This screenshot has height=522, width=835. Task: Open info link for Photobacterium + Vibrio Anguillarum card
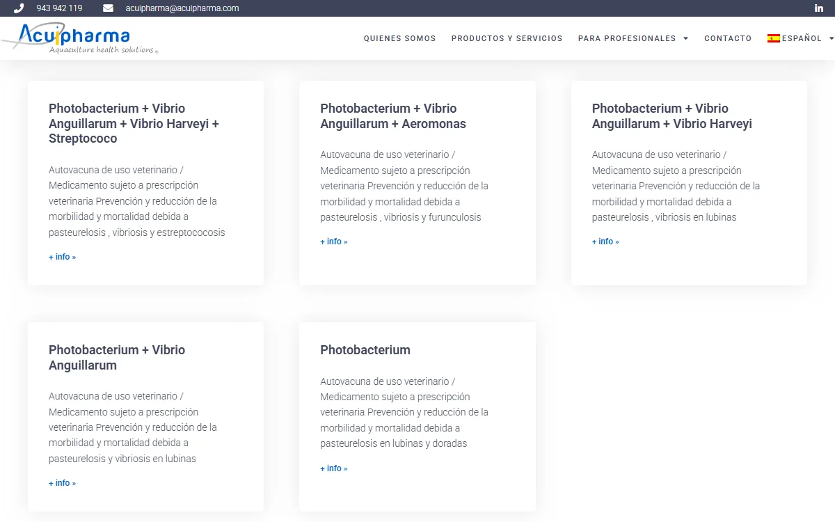pyautogui.click(x=63, y=483)
